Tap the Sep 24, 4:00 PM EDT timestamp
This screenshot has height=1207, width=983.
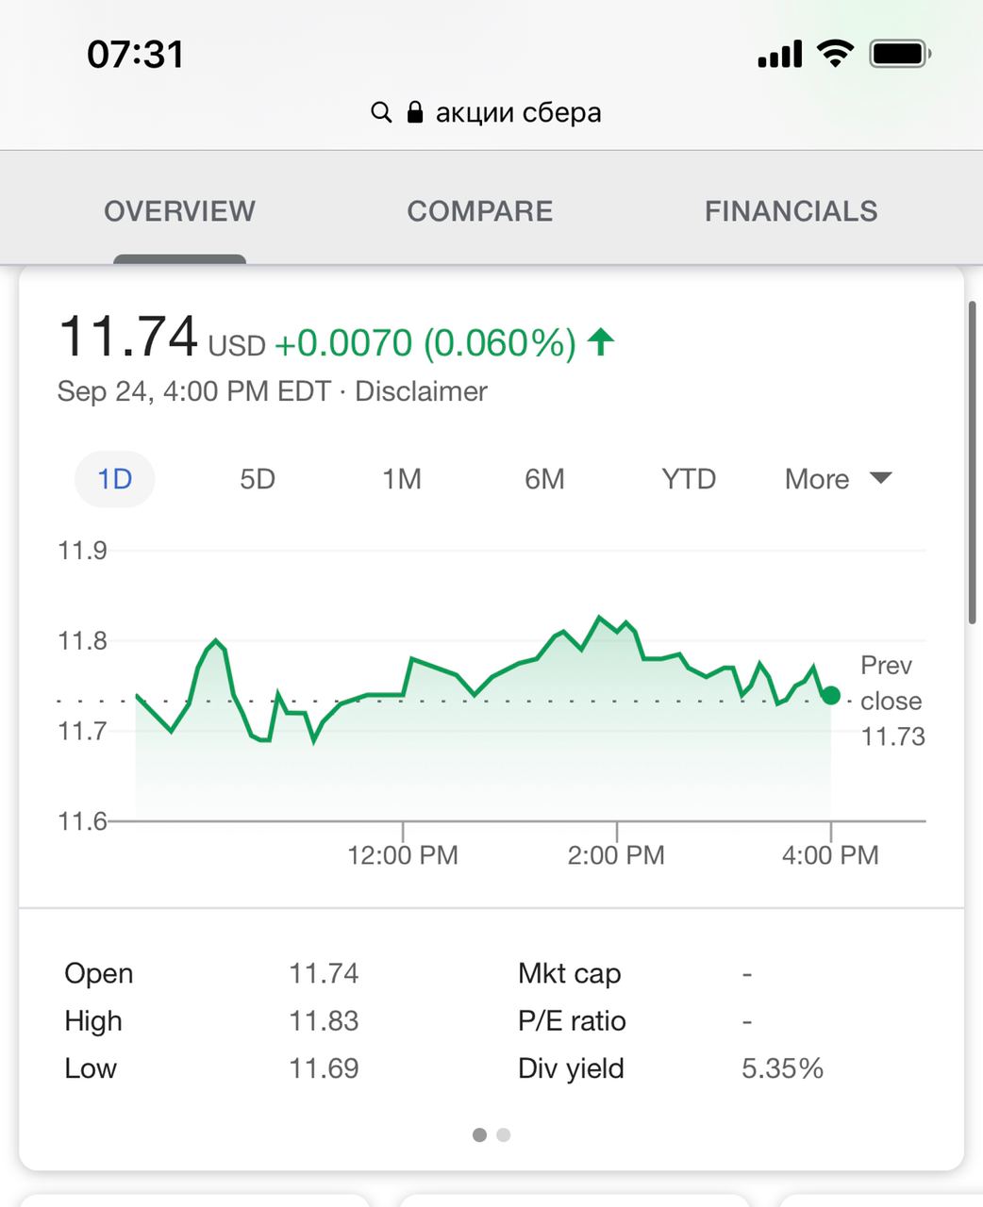[x=193, y=391]
